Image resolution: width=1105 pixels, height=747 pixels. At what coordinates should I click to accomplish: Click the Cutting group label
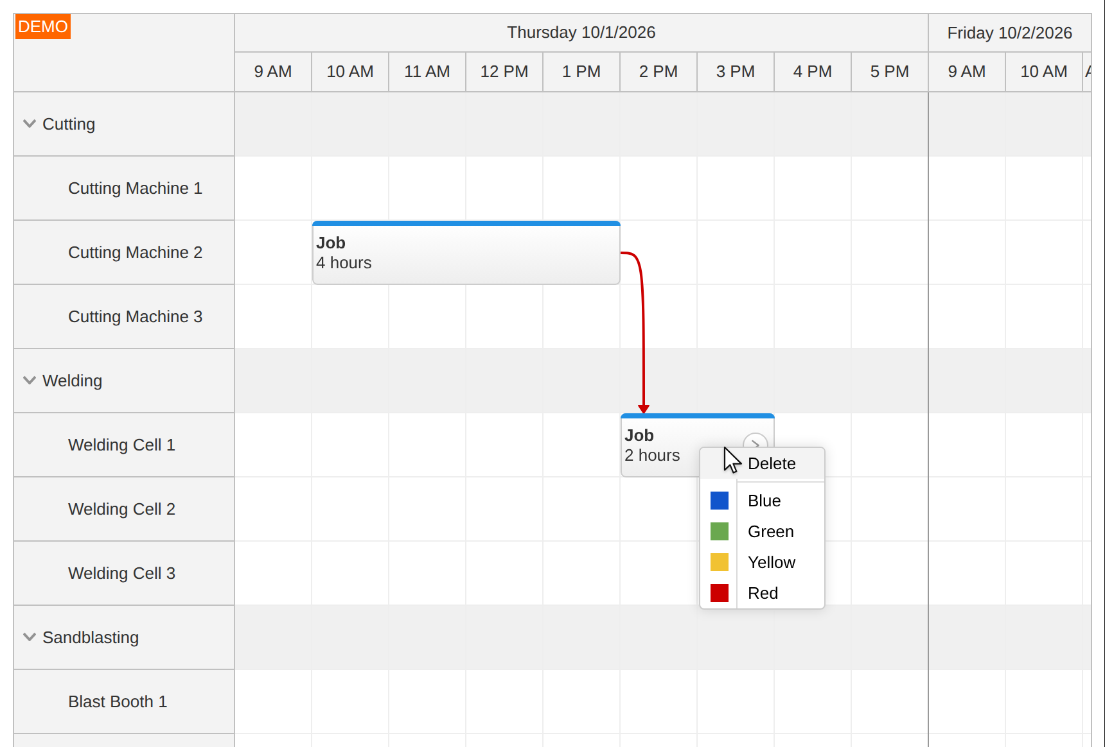(69, 124)
